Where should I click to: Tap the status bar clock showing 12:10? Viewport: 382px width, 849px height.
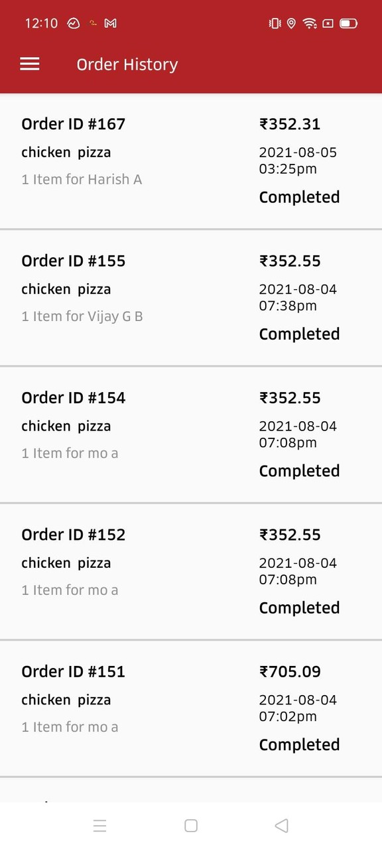click(41, 23)
